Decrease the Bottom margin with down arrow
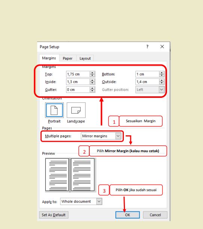The height and width of the screenshot is (229, 203). tap(161, 75)
